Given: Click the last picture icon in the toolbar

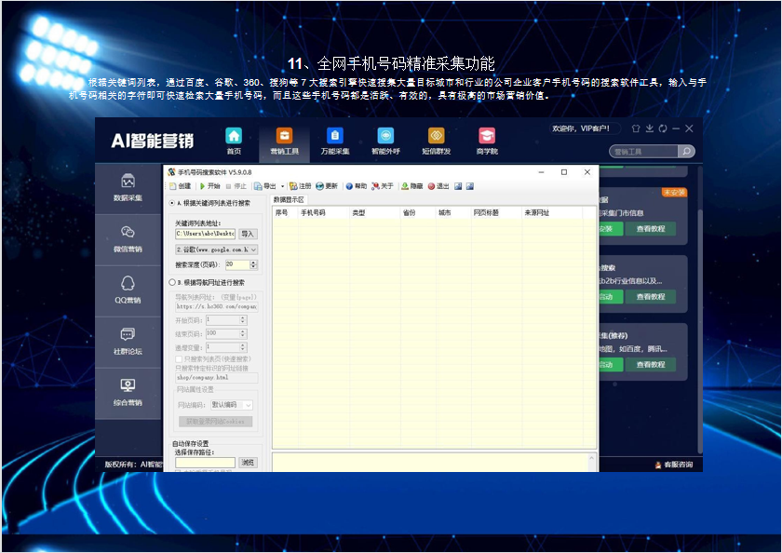Looking at the screenshot, I should coord(470,186).
